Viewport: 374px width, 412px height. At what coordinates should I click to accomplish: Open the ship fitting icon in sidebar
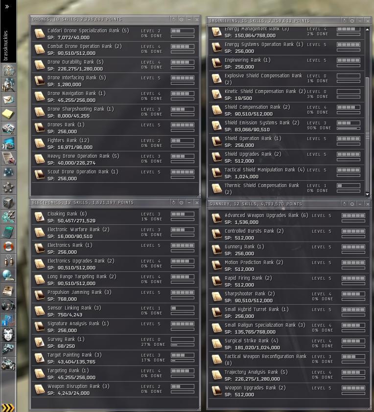[x=8, y=350]
